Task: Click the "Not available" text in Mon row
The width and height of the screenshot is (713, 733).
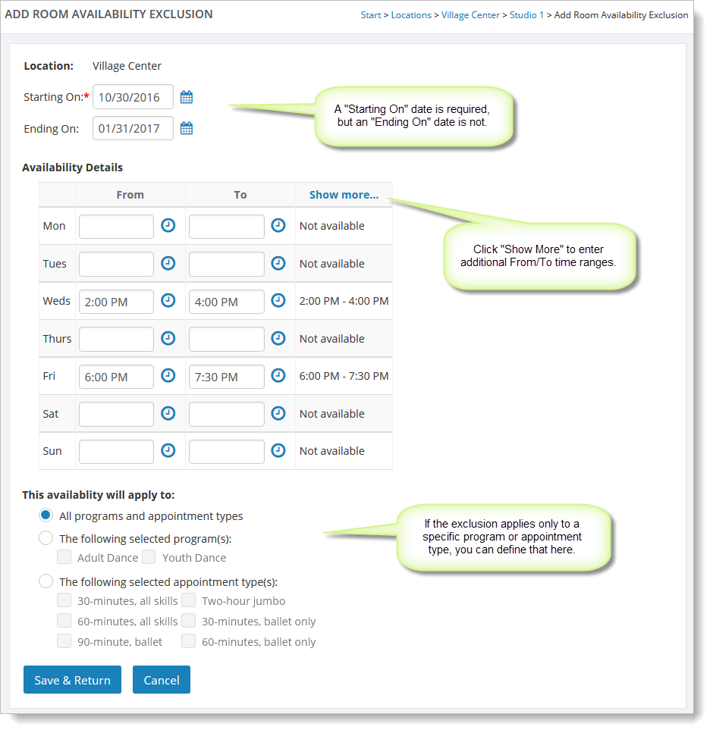Action: coord(331,226)
